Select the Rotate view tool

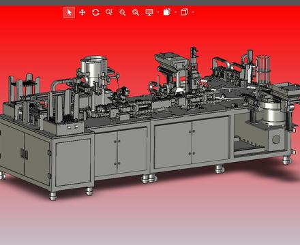[95, 12]
